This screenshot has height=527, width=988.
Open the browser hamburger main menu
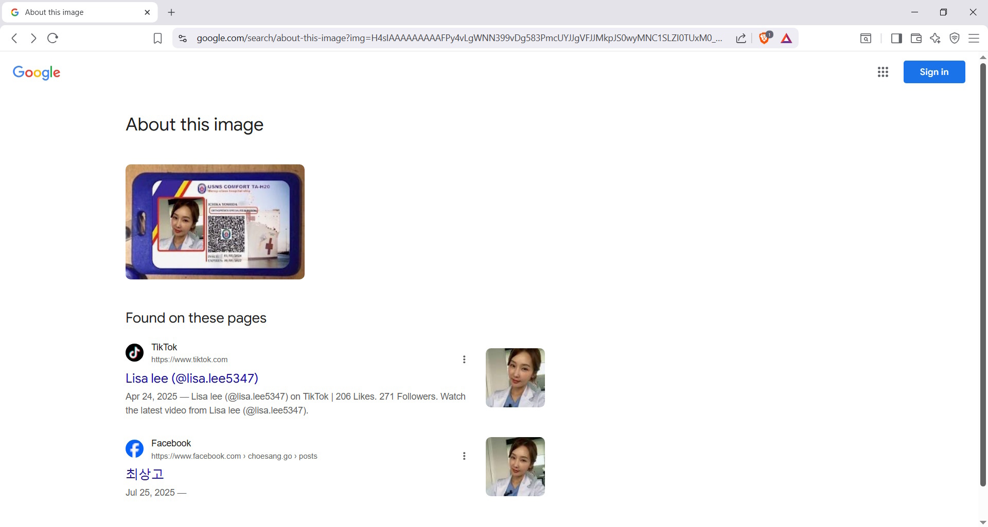pyautogui.click(x=974, y=39)
